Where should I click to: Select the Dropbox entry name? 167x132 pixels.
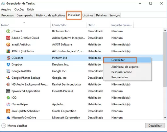(x=17, y=65)
